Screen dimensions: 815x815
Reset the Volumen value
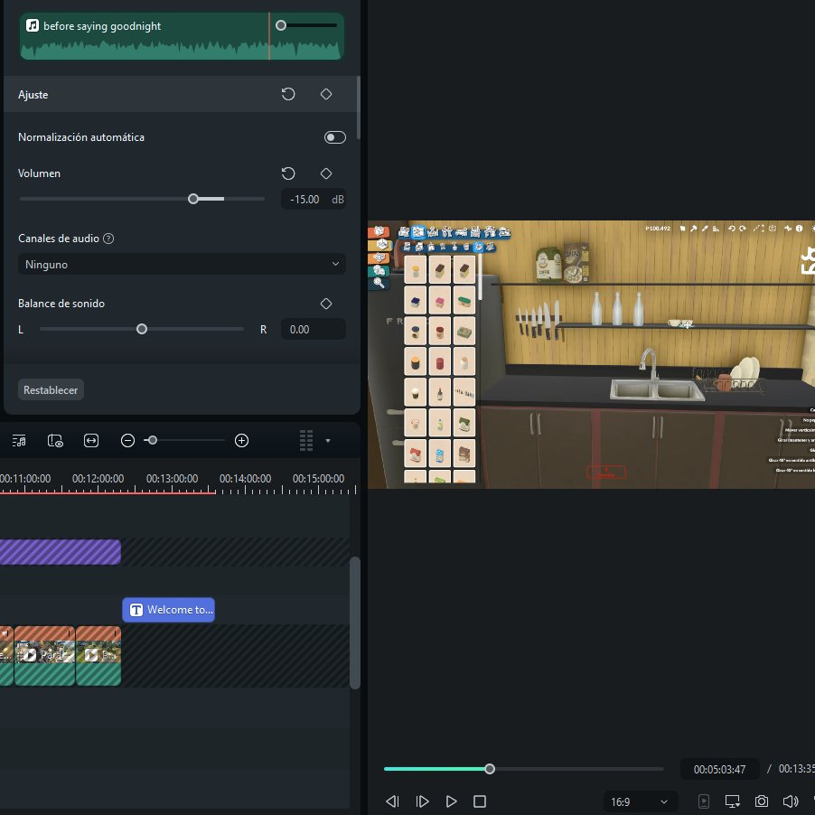tap(288, 173)
